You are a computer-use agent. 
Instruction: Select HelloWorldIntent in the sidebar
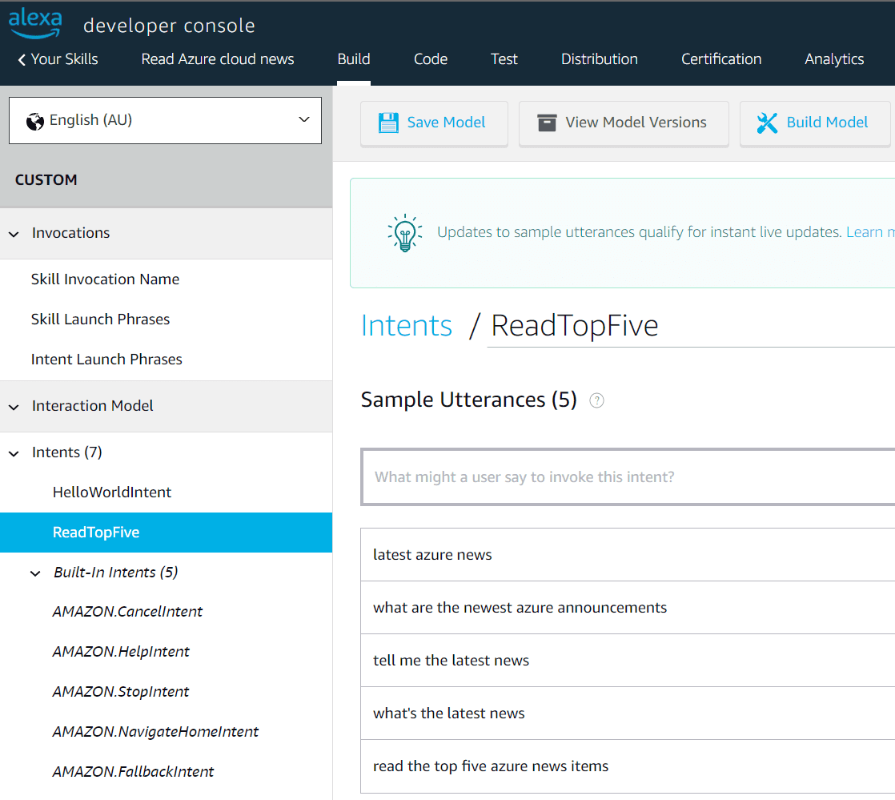112,492
